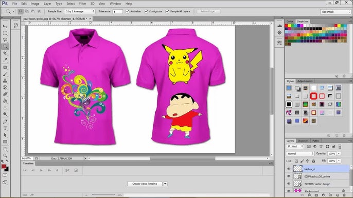353x198 pixels.
Task: Toggle the Contiguous checkbox
Action: [146, 11]
